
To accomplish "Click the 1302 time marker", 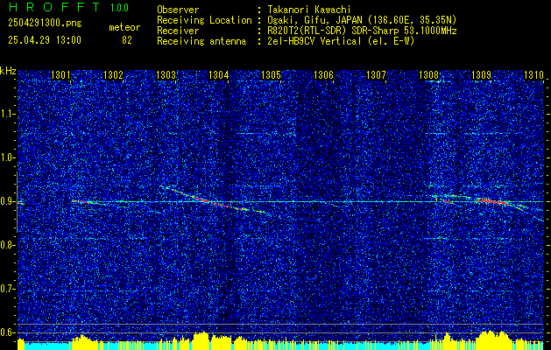I will click(114, 75).
